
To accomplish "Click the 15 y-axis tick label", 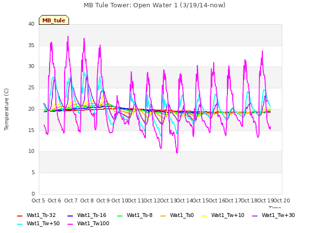I will coord(31,130).
